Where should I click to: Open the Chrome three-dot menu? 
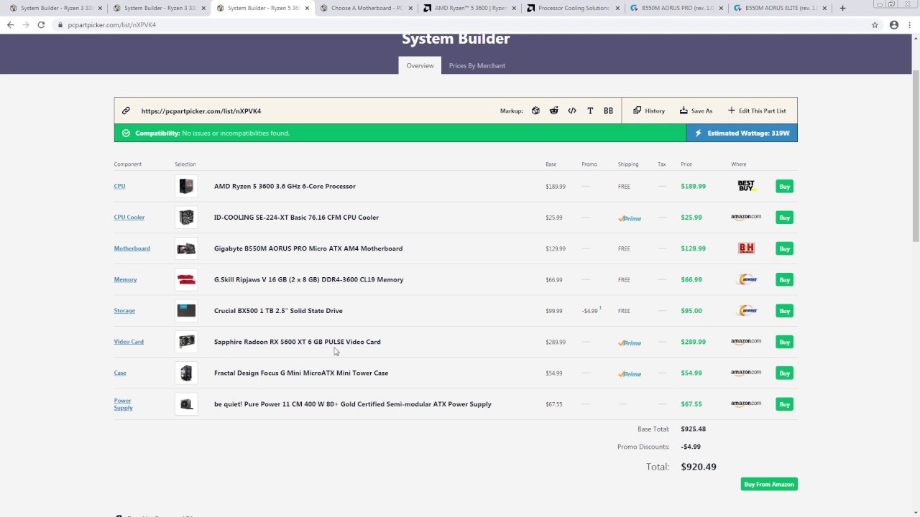909,24
